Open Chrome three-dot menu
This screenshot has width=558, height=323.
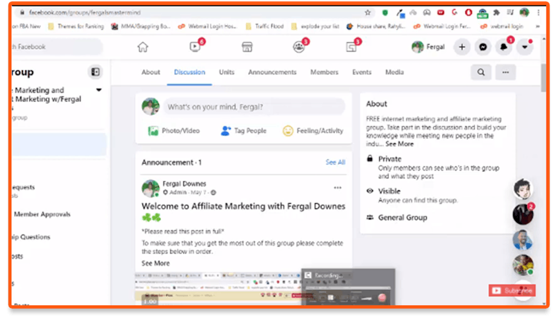tap(538, 13)
